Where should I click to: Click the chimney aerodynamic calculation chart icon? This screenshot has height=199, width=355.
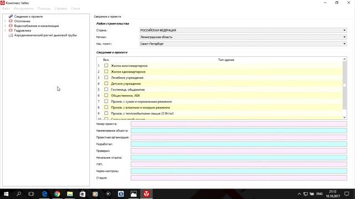point(11,35)
